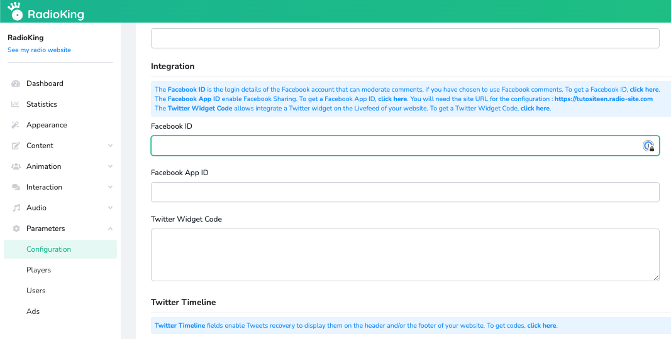Image resolution: width=671 pixels, height=339 pixels.
Task: Click the Dashboard gauge icon
Action: 16,83
